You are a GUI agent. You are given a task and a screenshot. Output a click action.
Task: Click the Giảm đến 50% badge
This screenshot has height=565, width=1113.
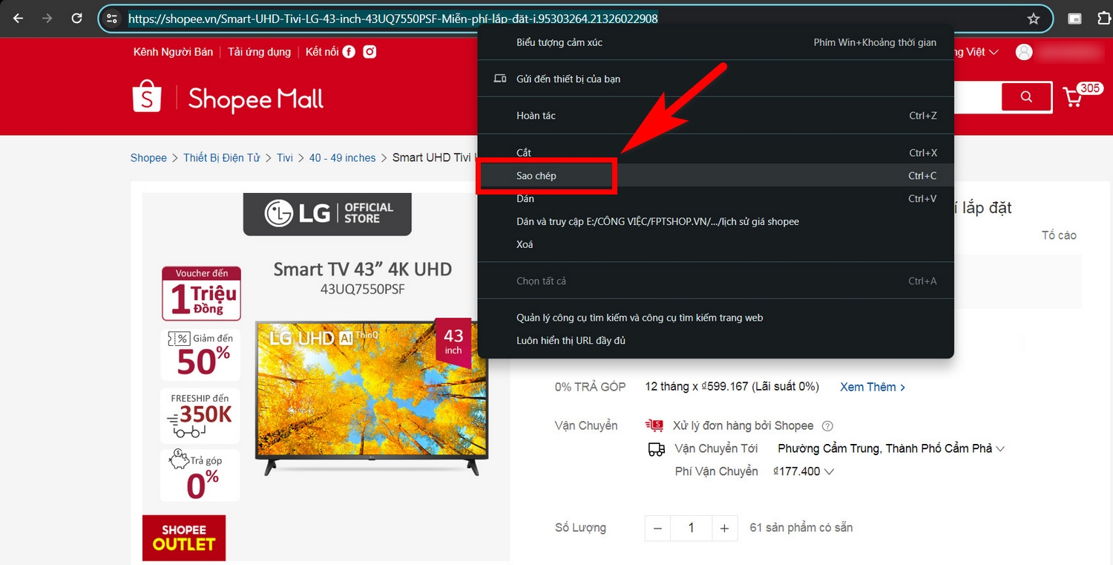click(x=201, y=355)
